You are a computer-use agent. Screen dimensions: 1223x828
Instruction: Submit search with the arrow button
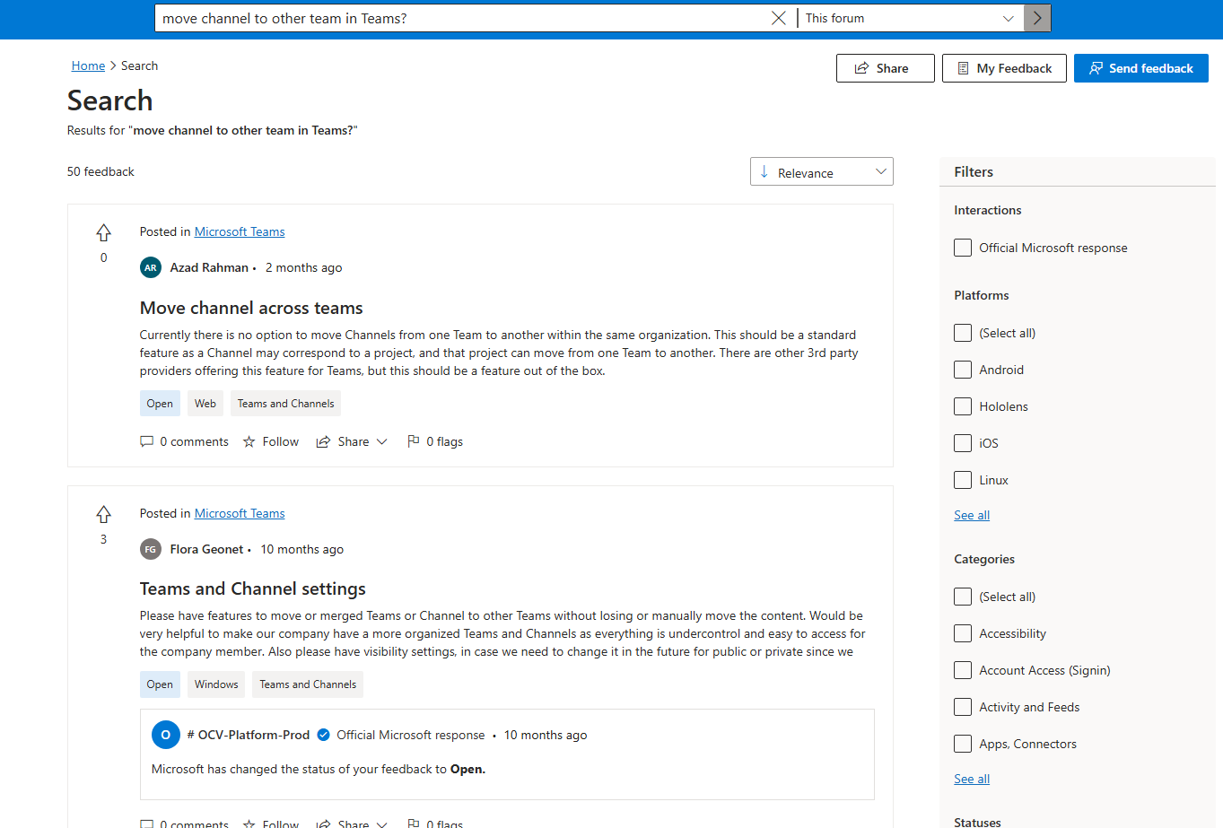tap(1037, 18)
